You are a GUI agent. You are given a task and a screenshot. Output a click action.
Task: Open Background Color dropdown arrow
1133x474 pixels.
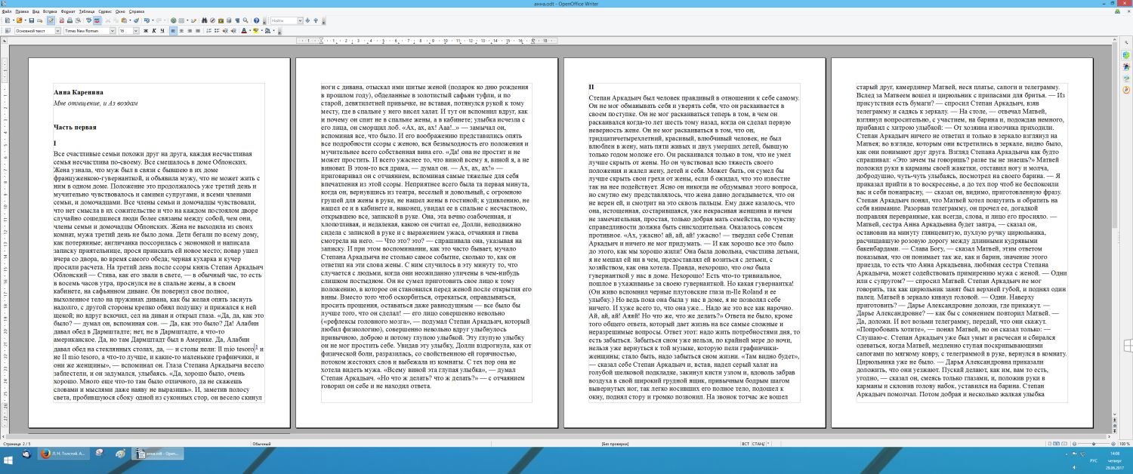point(274,31)
